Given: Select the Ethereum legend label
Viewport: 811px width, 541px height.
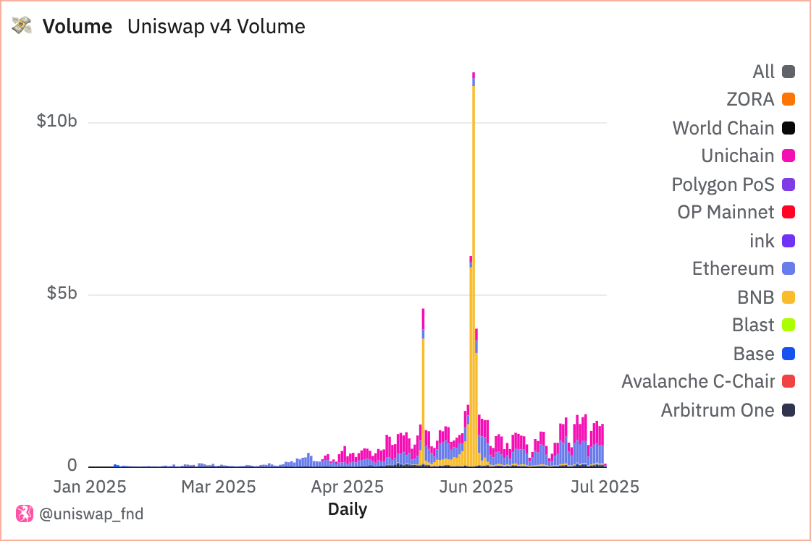Looking at the screenshot, I should point(733,268).
